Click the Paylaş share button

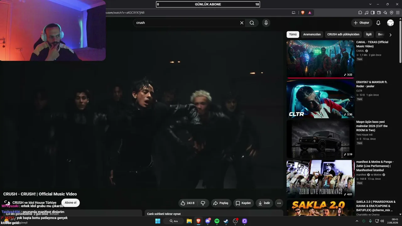(221, 203)
